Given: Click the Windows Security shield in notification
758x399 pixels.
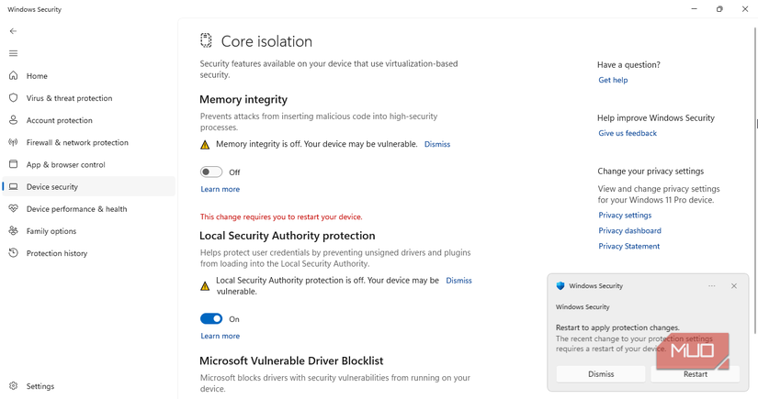Looking at the screenshot, I should (560, 285).
